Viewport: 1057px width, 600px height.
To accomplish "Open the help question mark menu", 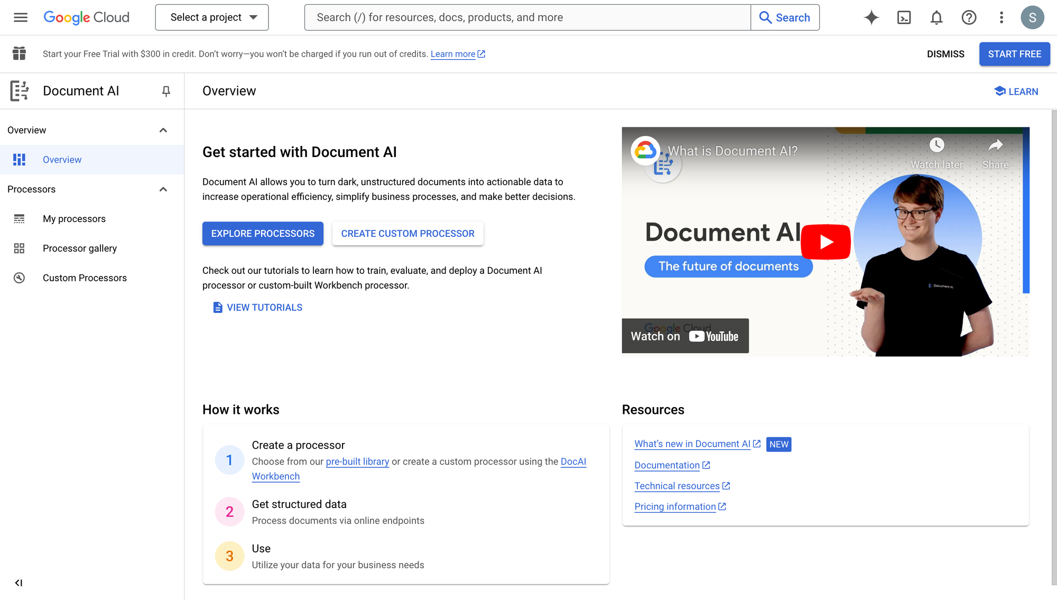I will [969, 17].
